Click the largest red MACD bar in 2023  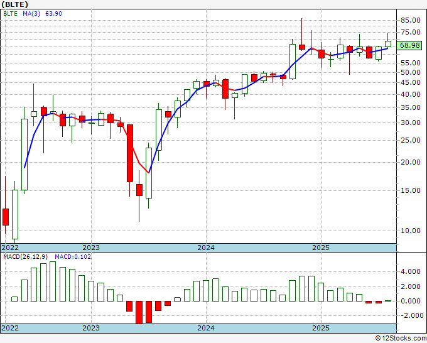click(139, 312)
